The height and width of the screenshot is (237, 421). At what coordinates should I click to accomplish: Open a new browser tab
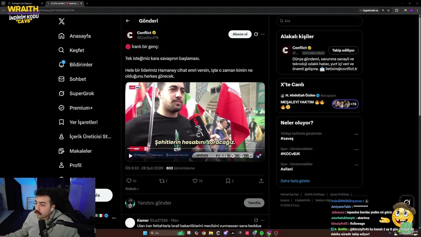87,3
